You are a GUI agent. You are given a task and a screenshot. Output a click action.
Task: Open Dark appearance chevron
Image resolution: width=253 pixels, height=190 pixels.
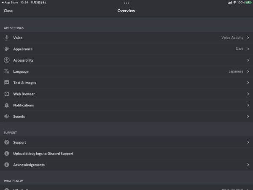pyautogui.click(x=248, y=49)
